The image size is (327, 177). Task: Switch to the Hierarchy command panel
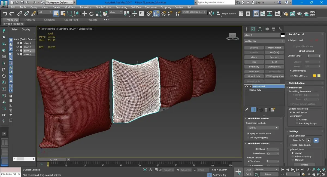click(260, 29)
